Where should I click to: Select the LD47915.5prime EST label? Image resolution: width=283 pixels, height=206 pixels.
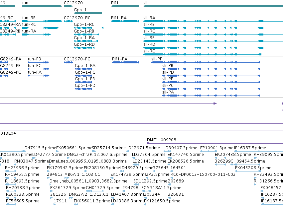[x=39, y=148]
